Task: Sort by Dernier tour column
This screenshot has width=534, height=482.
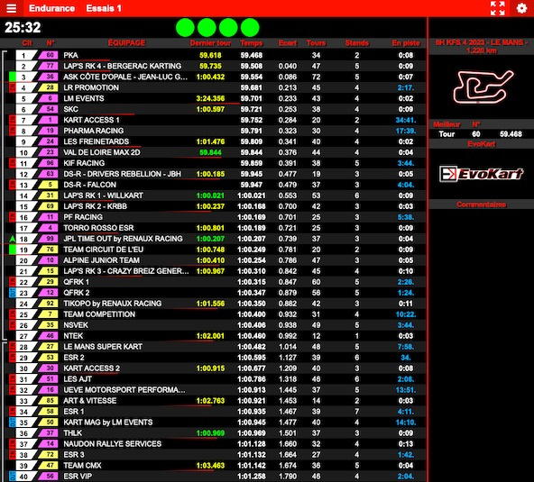Action: [210, 43]
